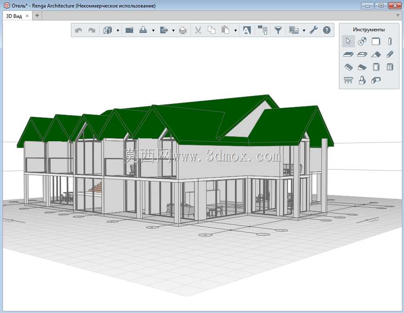Click the Print icon
This screenshot has width=404, height=313.
click(x=183, y=30)
